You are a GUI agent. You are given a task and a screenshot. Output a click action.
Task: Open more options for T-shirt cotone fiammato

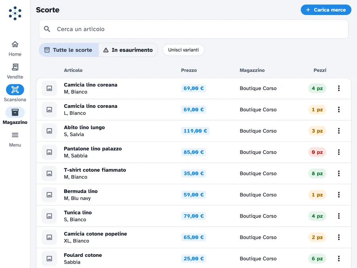[x=339, y=174]
